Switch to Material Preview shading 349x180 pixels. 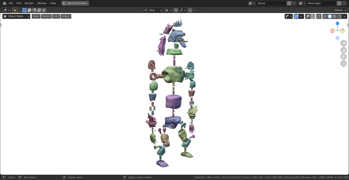[x=335, y=16]
